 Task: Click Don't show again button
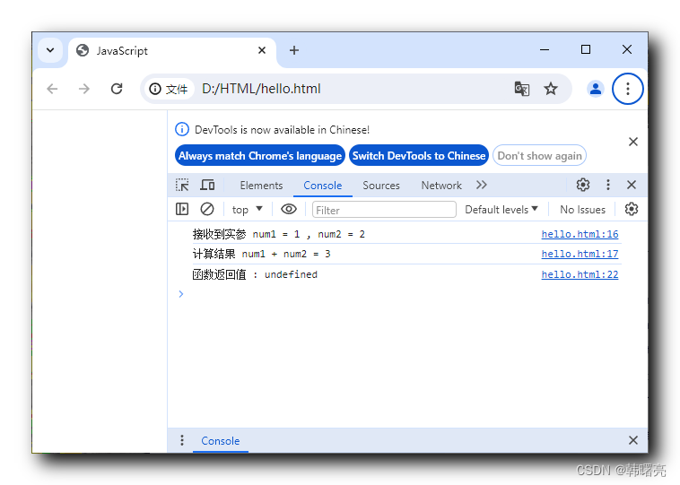coord(539,156)
